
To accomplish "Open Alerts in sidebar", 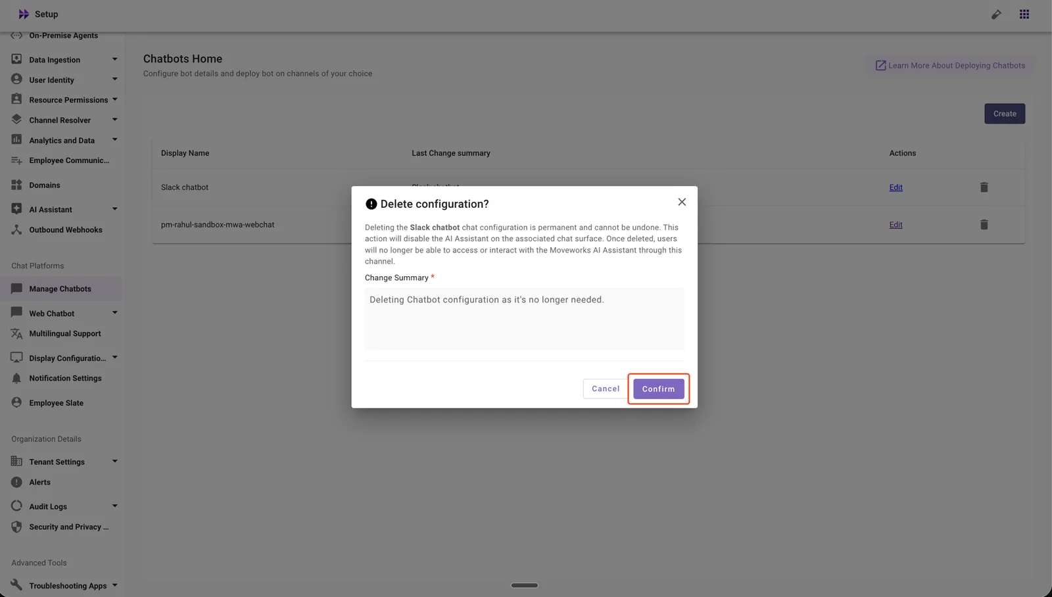I will [39, 482].
